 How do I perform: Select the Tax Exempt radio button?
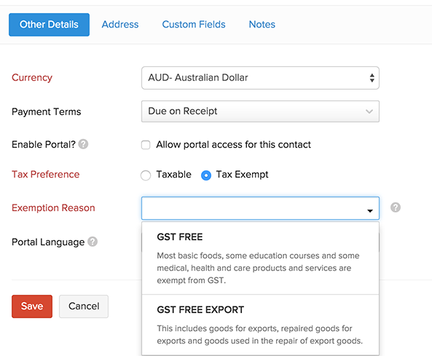point(206,175)
